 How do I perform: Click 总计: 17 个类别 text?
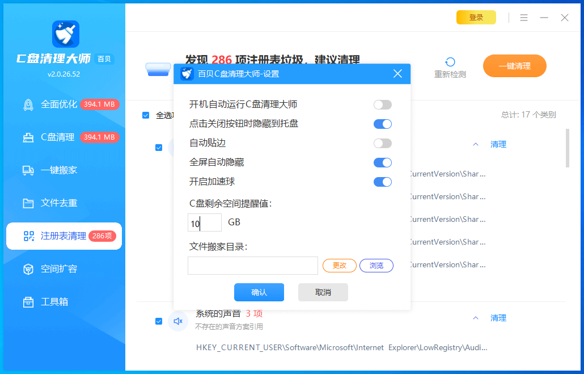pyautogui.click(x=528, y=115)
